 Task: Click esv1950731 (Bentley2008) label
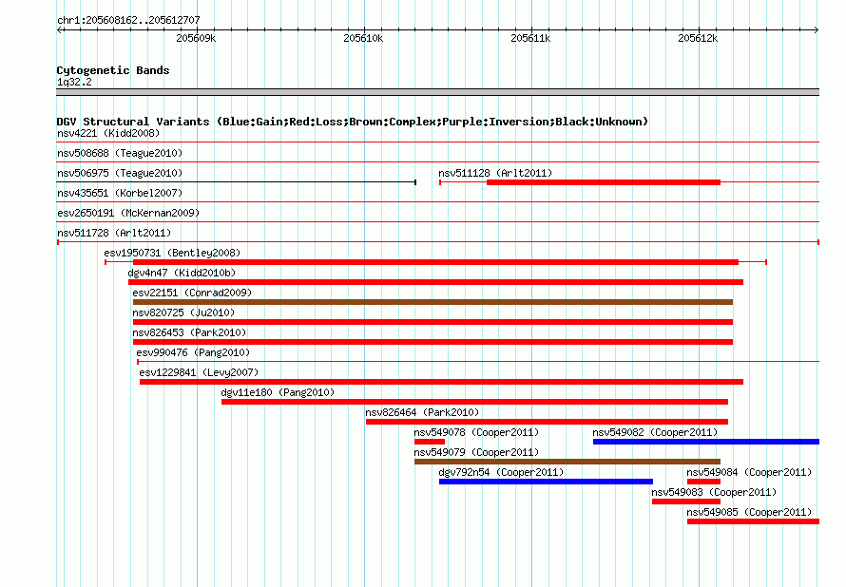172,253
